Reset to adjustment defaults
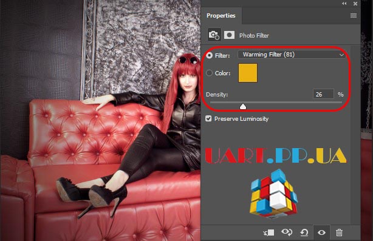This screenshot has height=241, width=373. pyautogui.click(x=304, y=233)
